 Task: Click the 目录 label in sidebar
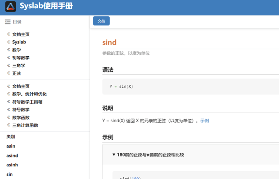[x=17, y=22]
